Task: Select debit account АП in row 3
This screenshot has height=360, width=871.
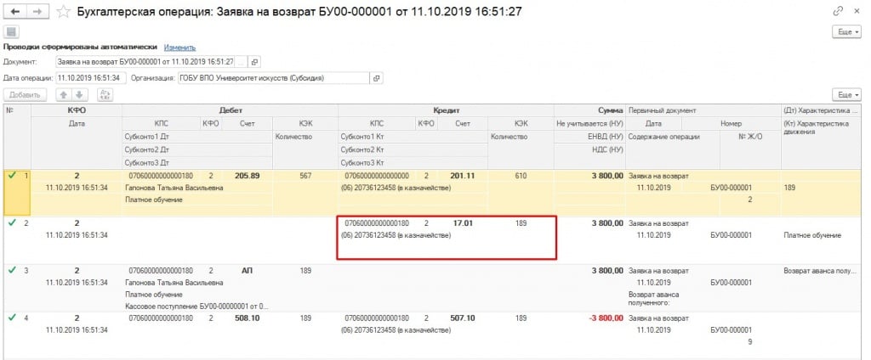Action: [x=248, y=271]
